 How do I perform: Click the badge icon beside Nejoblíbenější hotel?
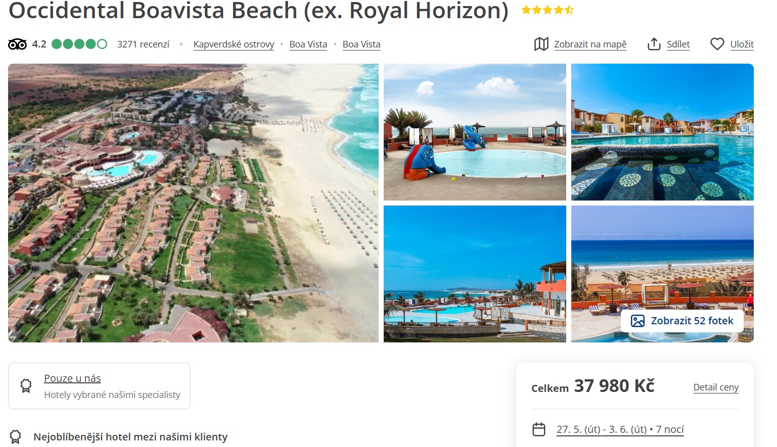16,436
